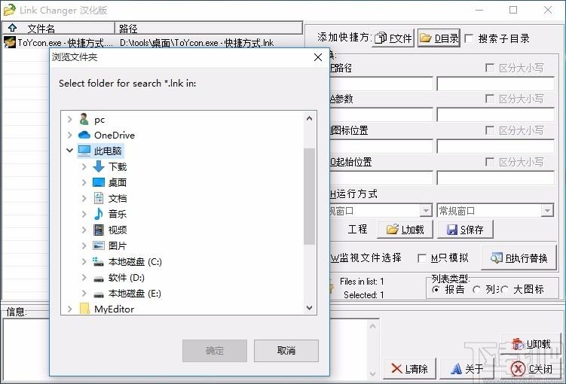Expand the 文档 folder node
The height and width of the screenshot is (384, 566).
click(84, 198)
